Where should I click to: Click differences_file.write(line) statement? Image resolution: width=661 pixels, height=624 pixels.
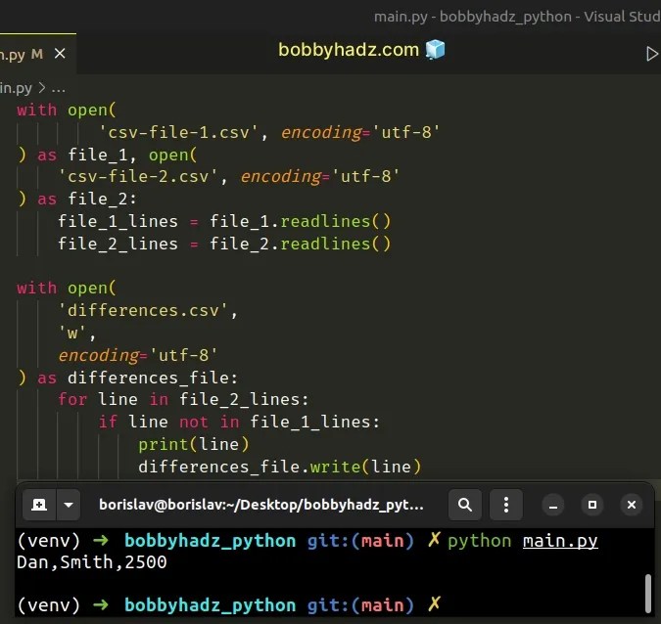pos(280,467)
